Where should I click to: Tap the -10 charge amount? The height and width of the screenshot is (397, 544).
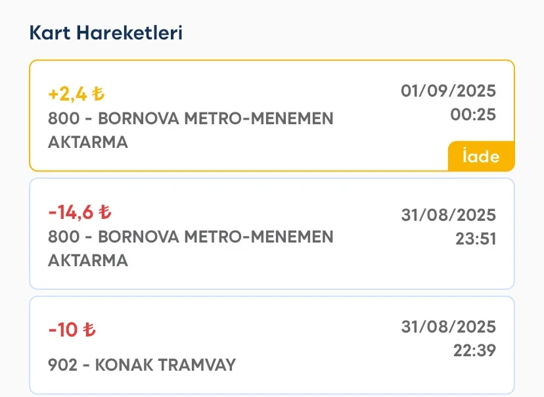coord(63,330)
